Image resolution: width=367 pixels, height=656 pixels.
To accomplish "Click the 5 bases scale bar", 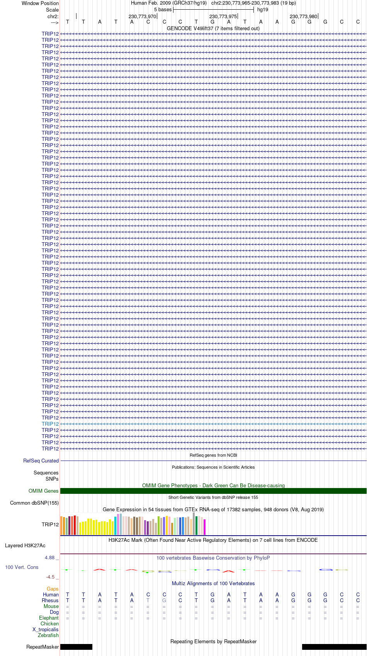I will (x=213, y=10).
